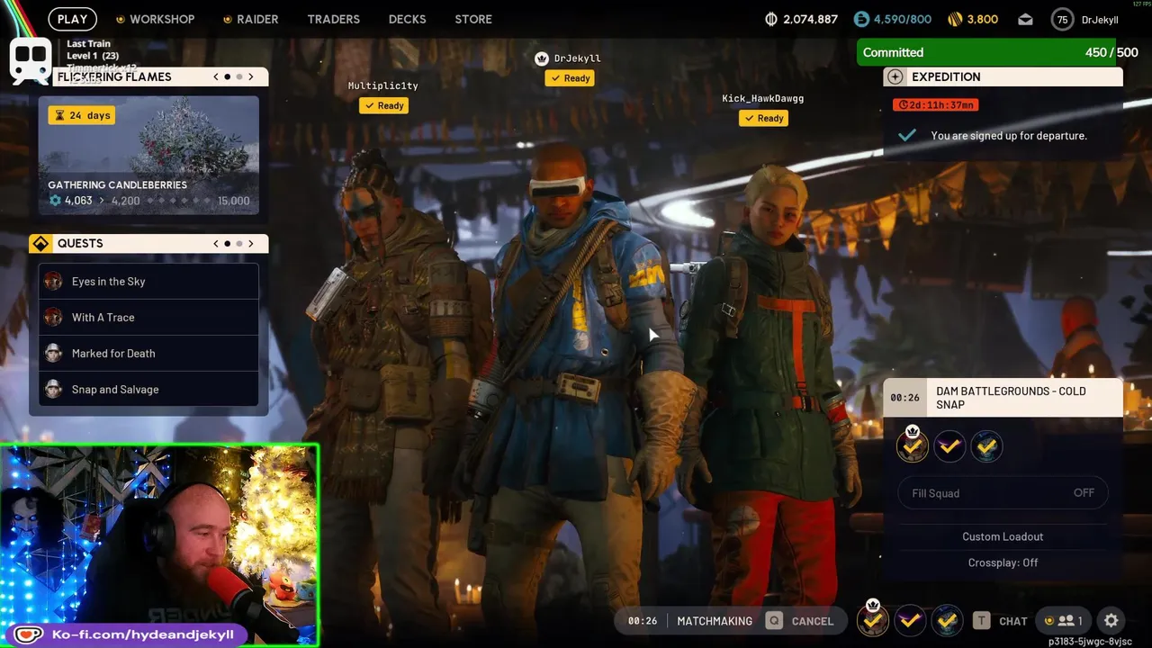The width and height of the screenshot is (1152, 648).
Task: Click the DrJekyll profile name top right
Action: [x=1100, y=20]
